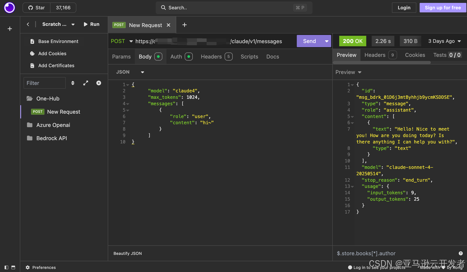Click the Run button

click(x=92, y=24)
